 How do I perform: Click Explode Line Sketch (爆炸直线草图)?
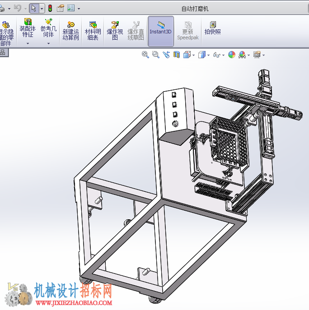click(x=136, y=31)
